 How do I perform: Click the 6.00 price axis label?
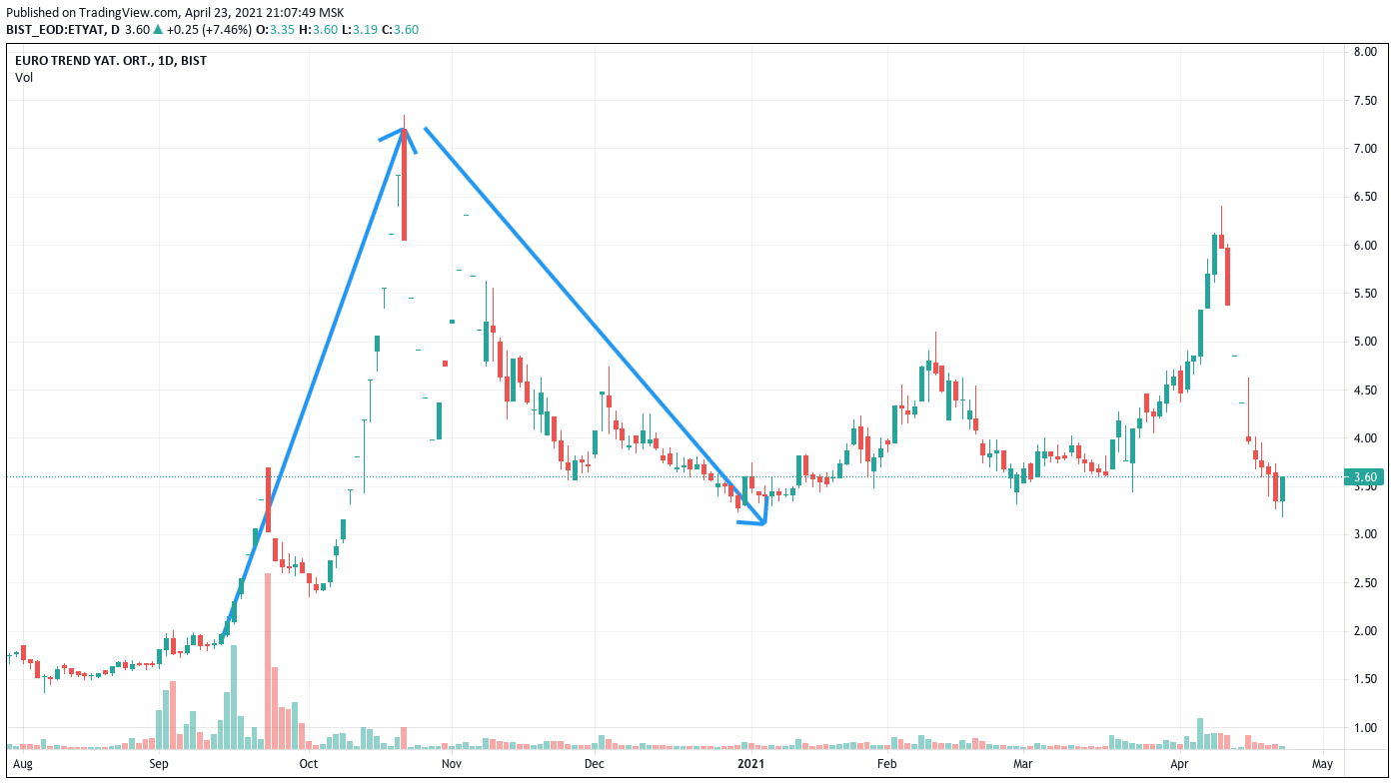[1365, 245]
